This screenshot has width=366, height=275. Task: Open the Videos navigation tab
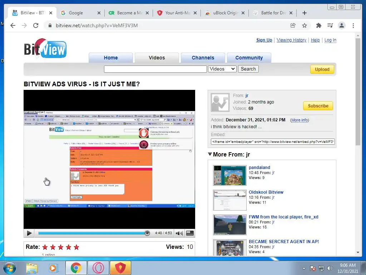click(157, 58)
